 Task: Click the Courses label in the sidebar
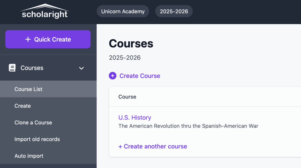click(x=32, y=68)
